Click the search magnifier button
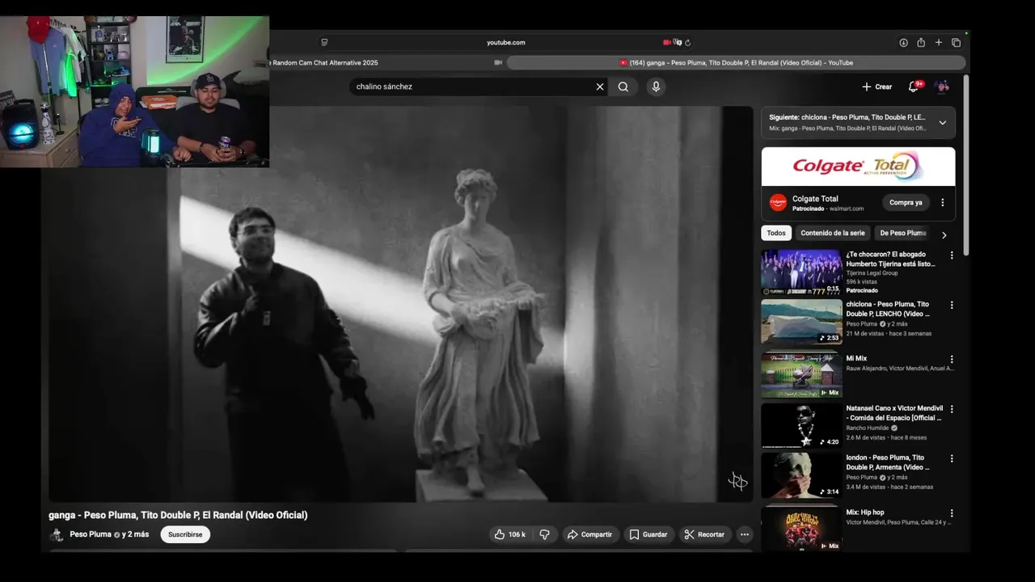Screen dimensions: 1035x582 click(x=623, y=86)
